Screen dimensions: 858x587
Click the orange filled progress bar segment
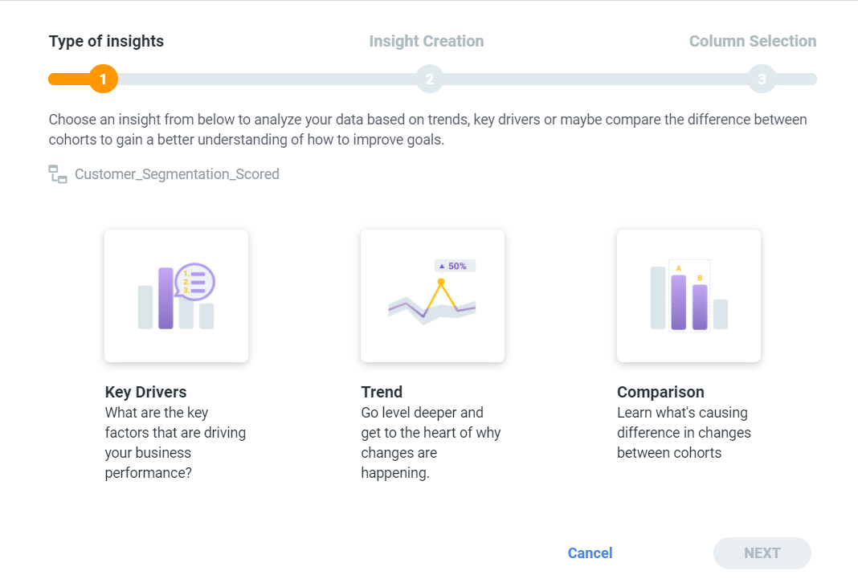tap(70, 79)
